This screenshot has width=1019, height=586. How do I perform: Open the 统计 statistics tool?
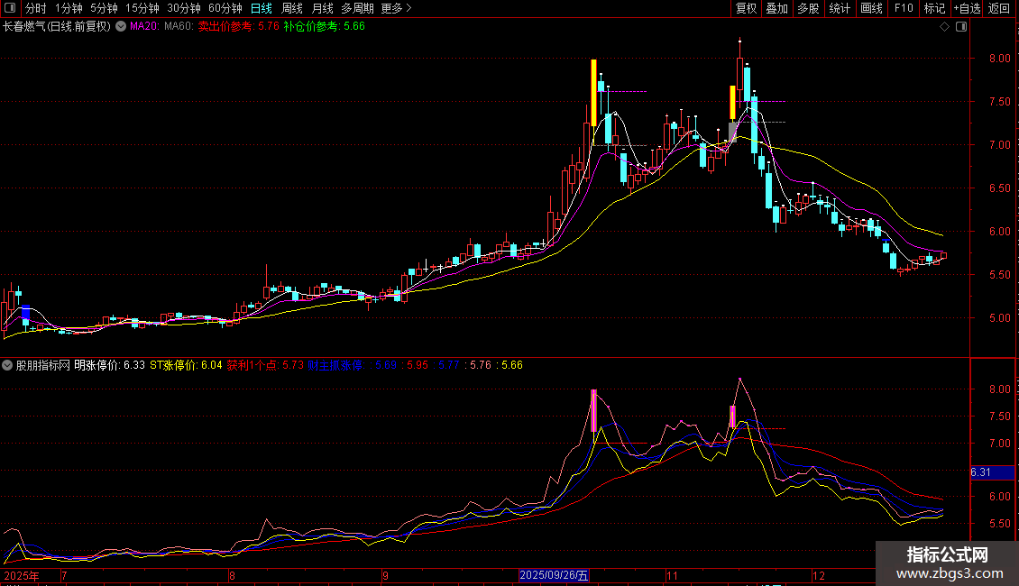tap(840, 8)
